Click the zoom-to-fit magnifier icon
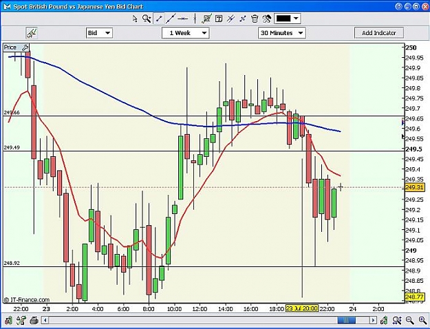Image resolution: width=430 pixels, height=329 pixels. click(397, 320)
